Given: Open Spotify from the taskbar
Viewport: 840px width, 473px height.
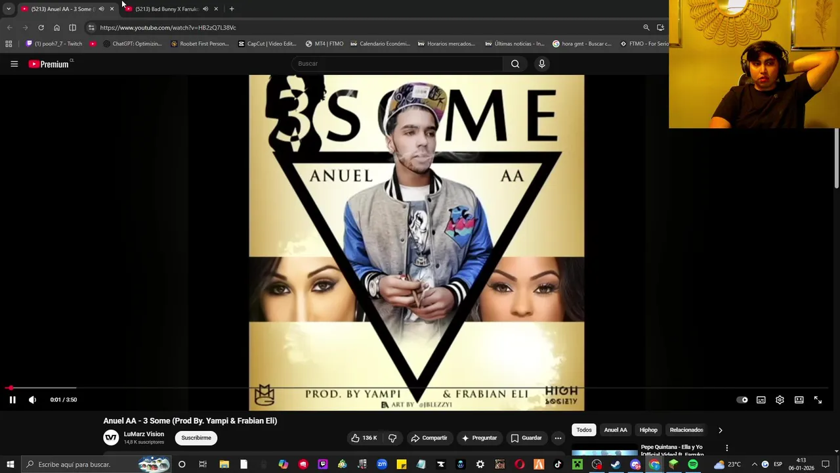Looking at the screenshot, I should click(x=693, y=464).
